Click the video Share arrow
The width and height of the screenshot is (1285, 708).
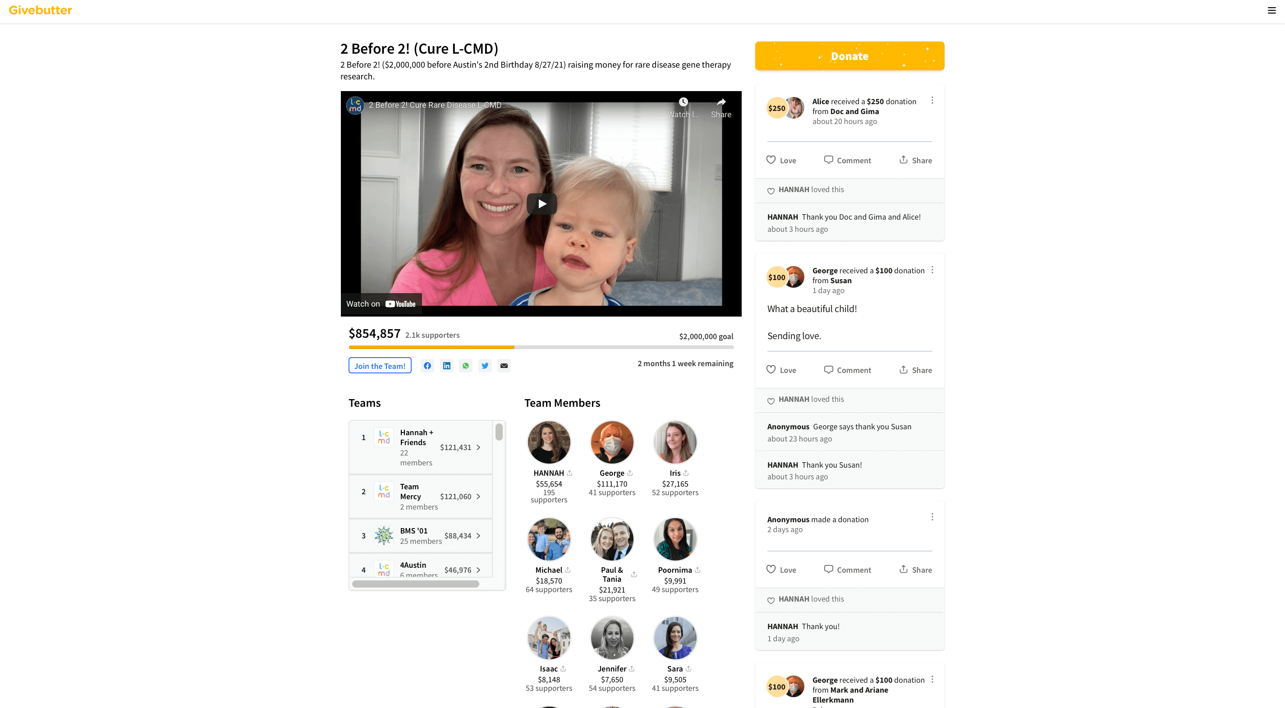coord(721,102)
